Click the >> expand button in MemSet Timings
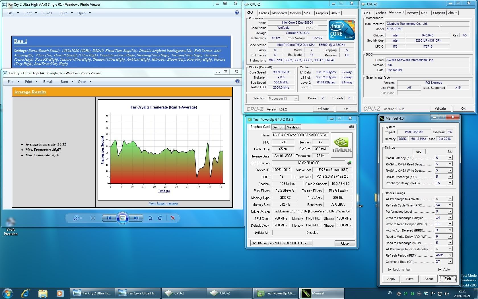The height and width of the screenshot is (299, 478). [450, 151]
